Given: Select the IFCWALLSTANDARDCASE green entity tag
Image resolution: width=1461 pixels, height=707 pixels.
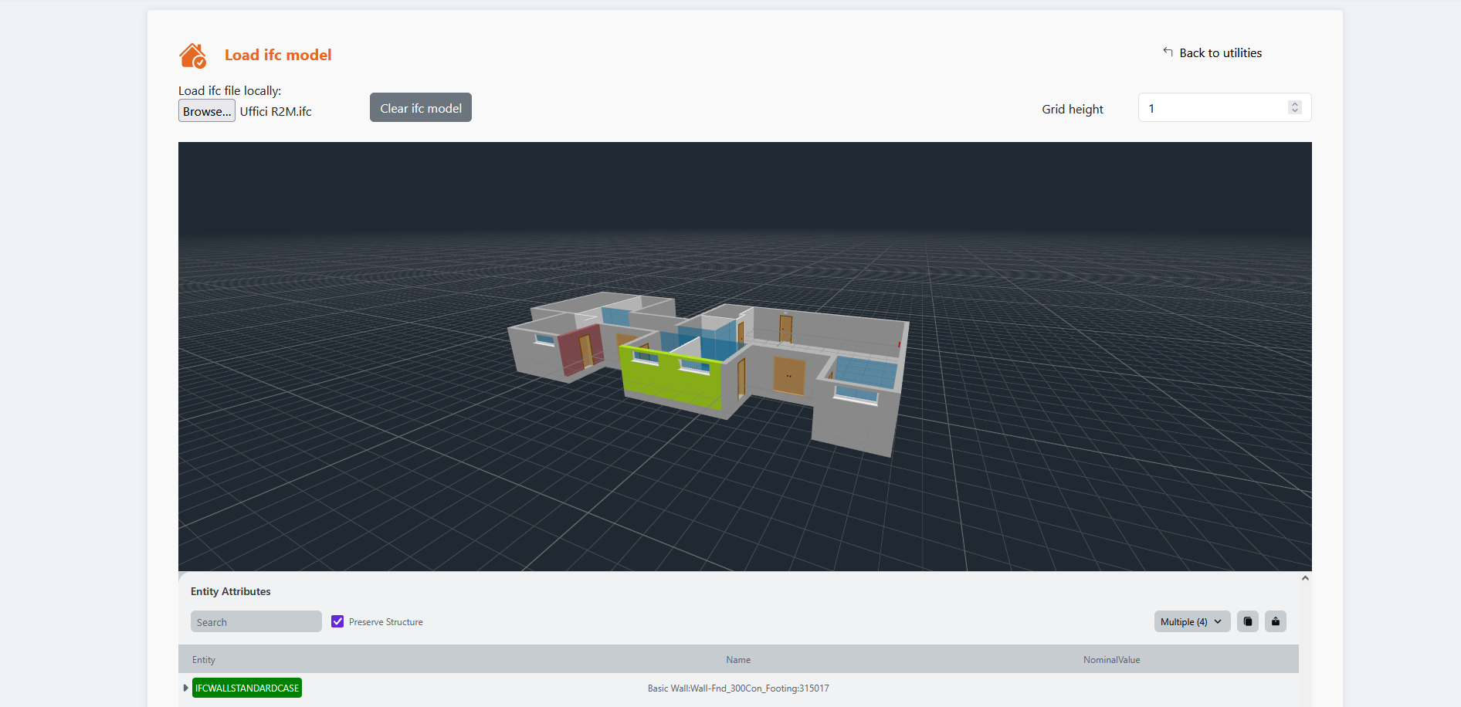Looking at the screenshot, I should point(246,688).
